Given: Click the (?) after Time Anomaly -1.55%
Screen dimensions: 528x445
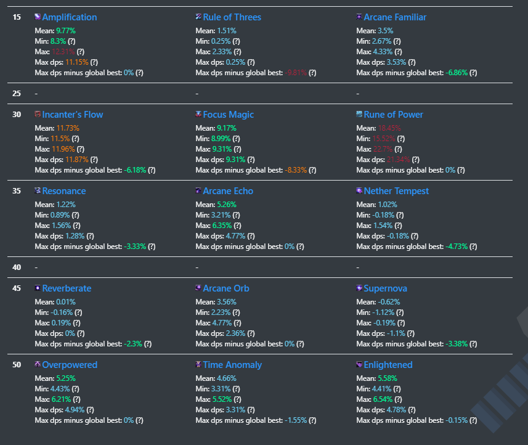Looking at the screenshot, I should coord(312,420).
